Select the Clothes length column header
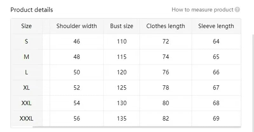This screenshot has width=254, height=132. (166, 26)
